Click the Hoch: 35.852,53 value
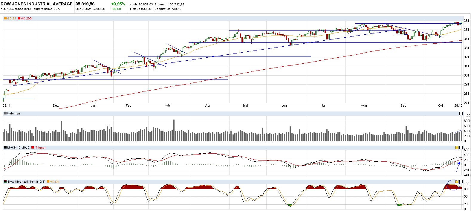Viewport: 471px width, 211px height. [141, 4]
